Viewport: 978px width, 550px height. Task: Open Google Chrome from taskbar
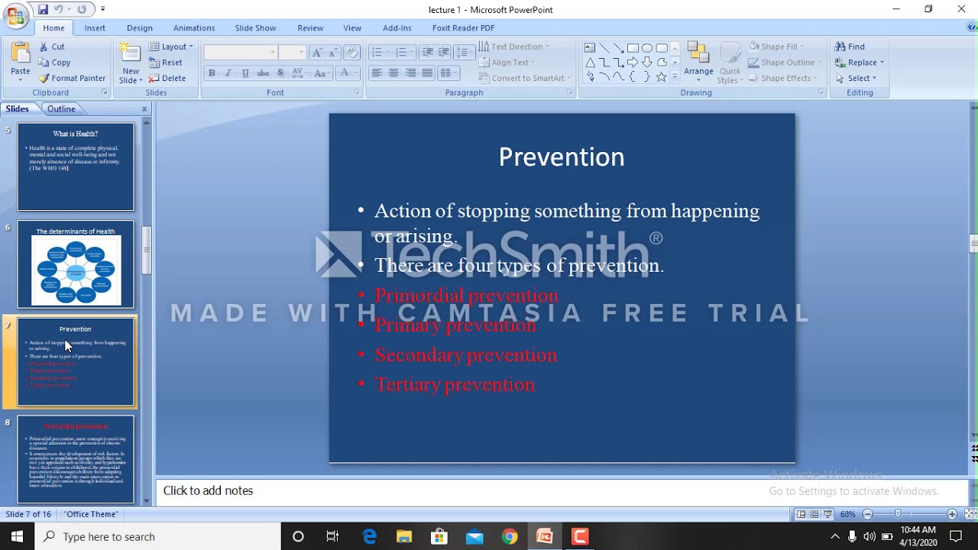(x=509, y=536)
